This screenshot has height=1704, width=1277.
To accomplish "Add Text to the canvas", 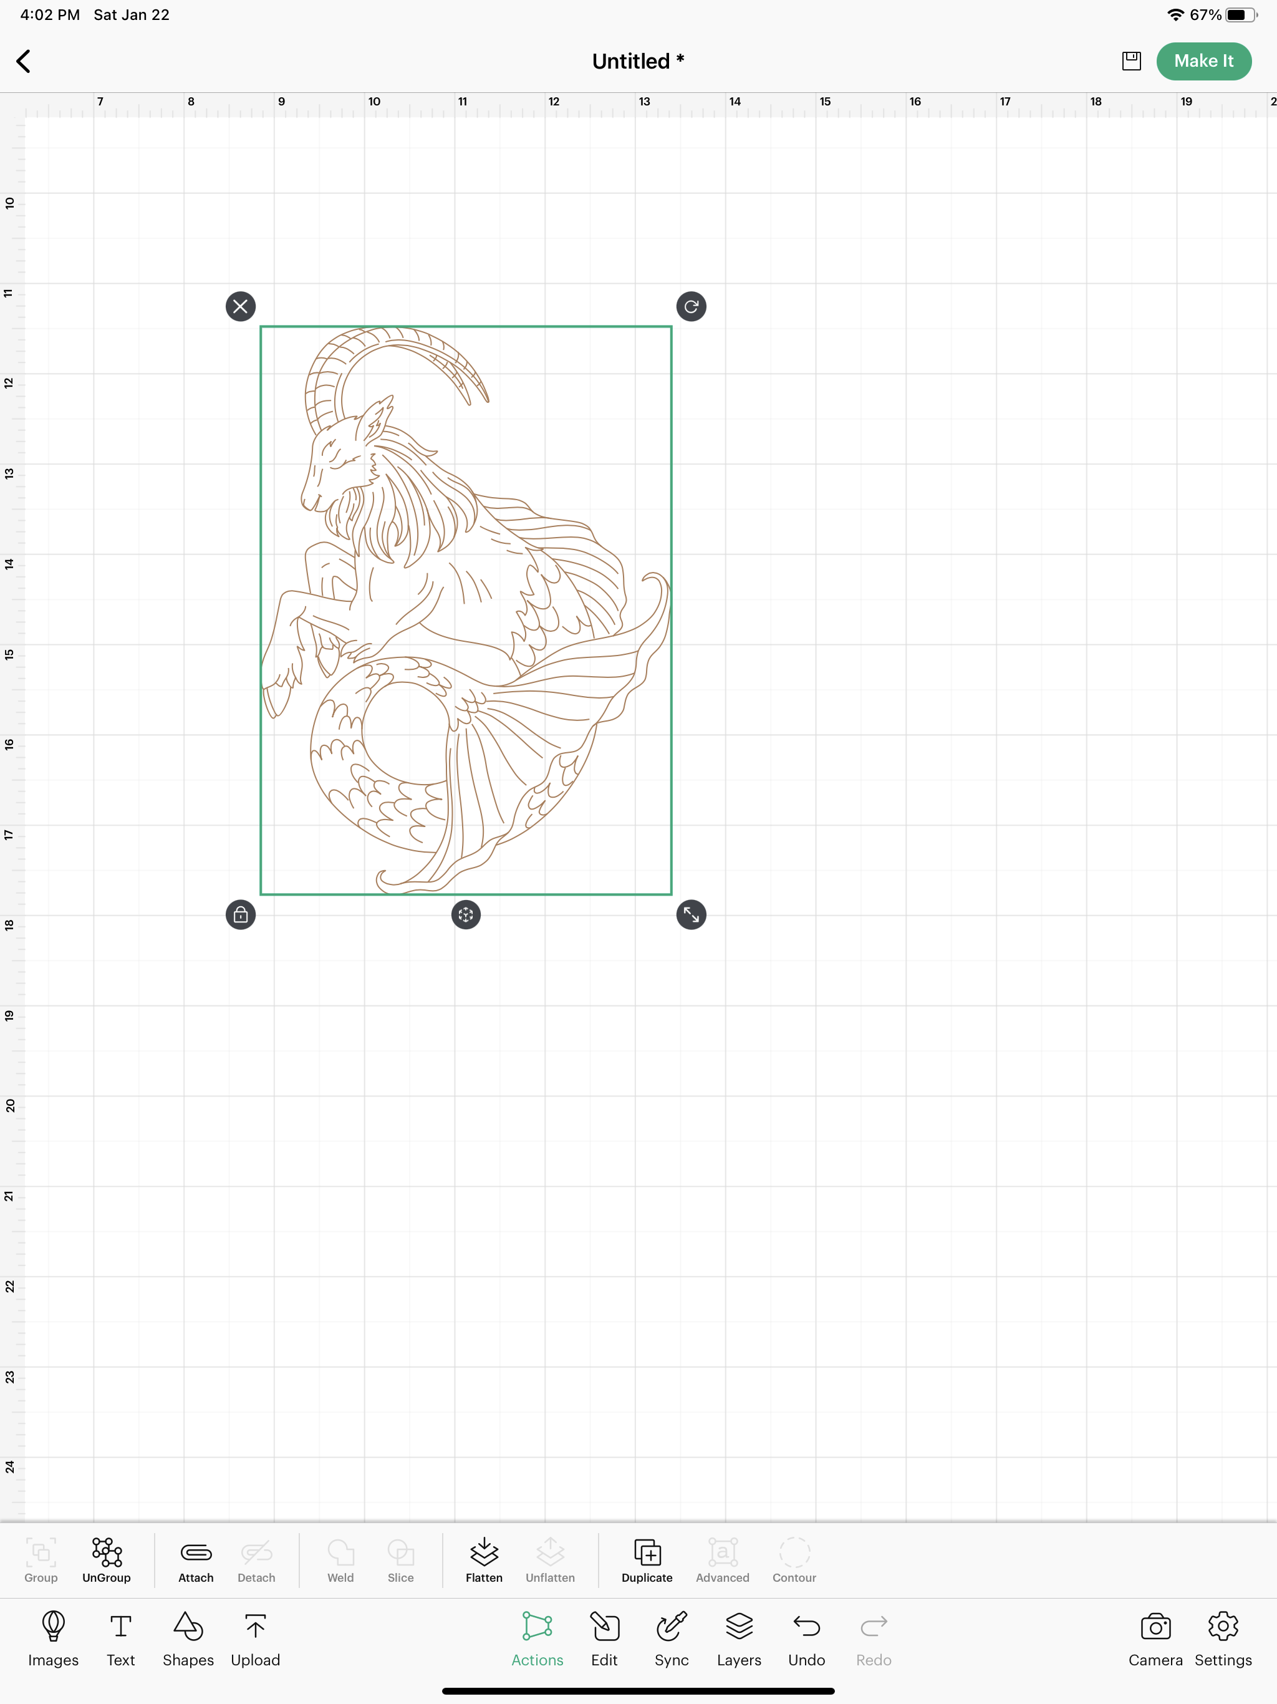I will 120,1639.
